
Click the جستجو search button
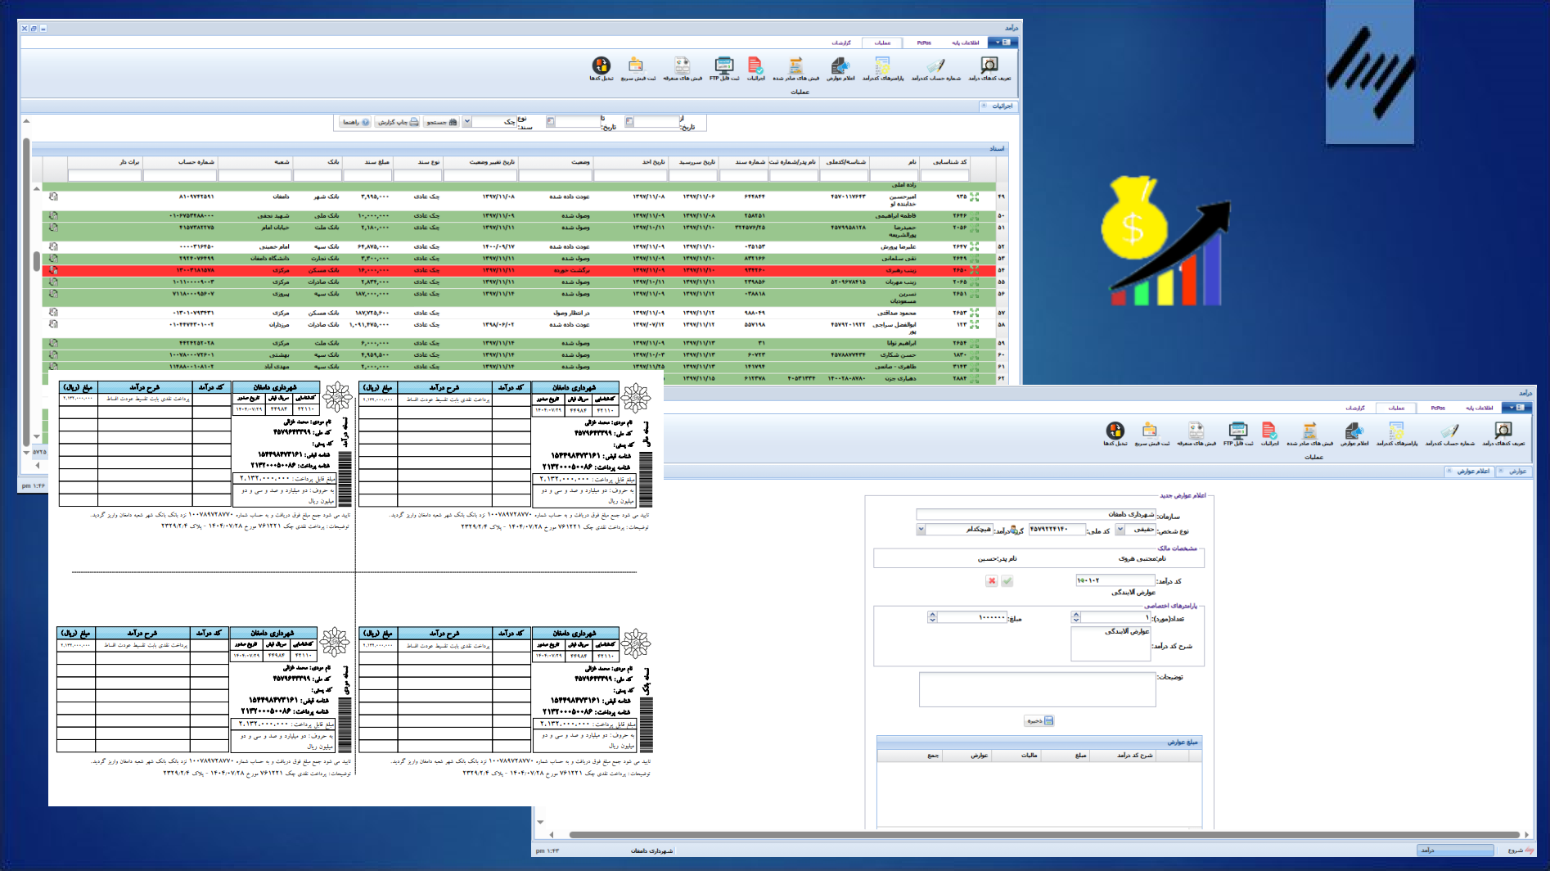(x=442, y=122)
